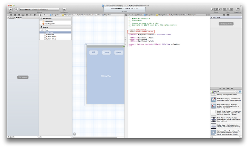Image resolution: width=249 pixels, height=148 pixels.
Task: Select the By File filter
Action: tap(12, 18)
